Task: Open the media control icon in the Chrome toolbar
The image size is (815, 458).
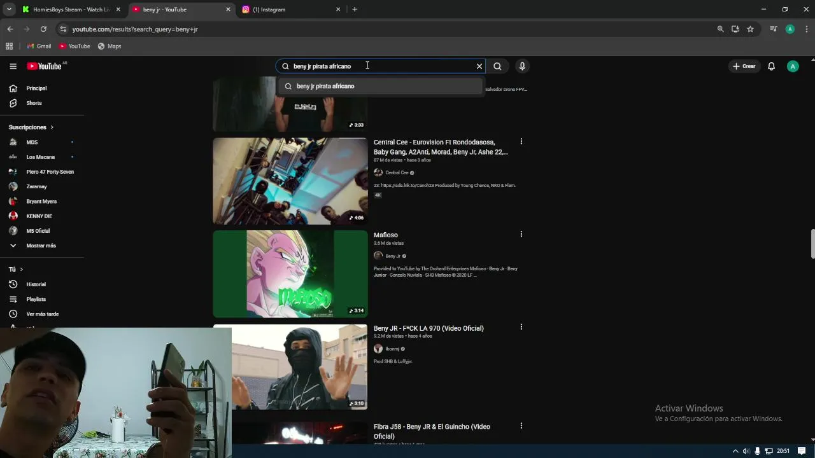Action: pyautogui.click(x=774, y=29)
